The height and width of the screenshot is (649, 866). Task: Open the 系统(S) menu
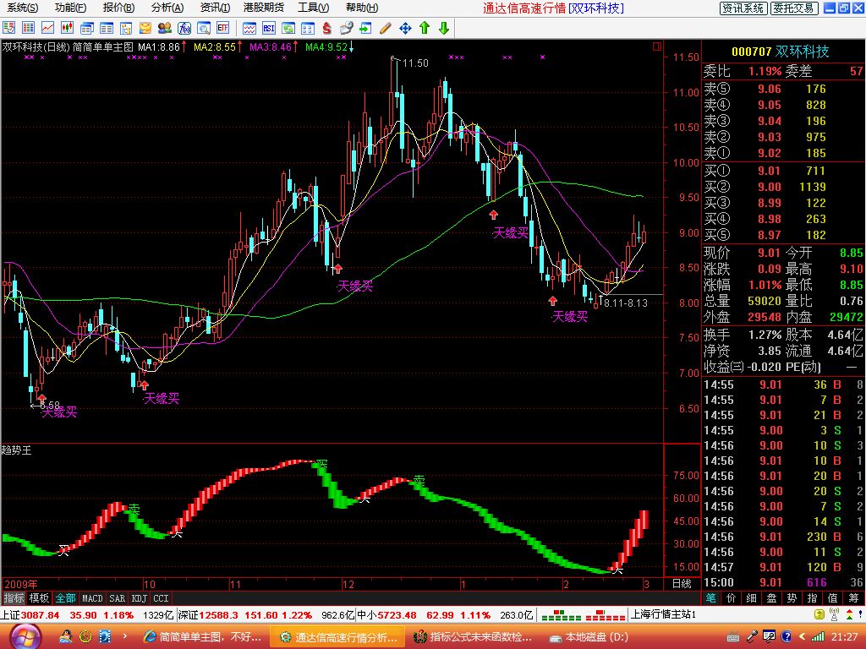[23, 8]
